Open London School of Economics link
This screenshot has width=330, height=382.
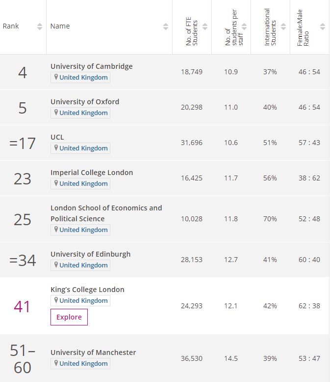coord(106,213)
